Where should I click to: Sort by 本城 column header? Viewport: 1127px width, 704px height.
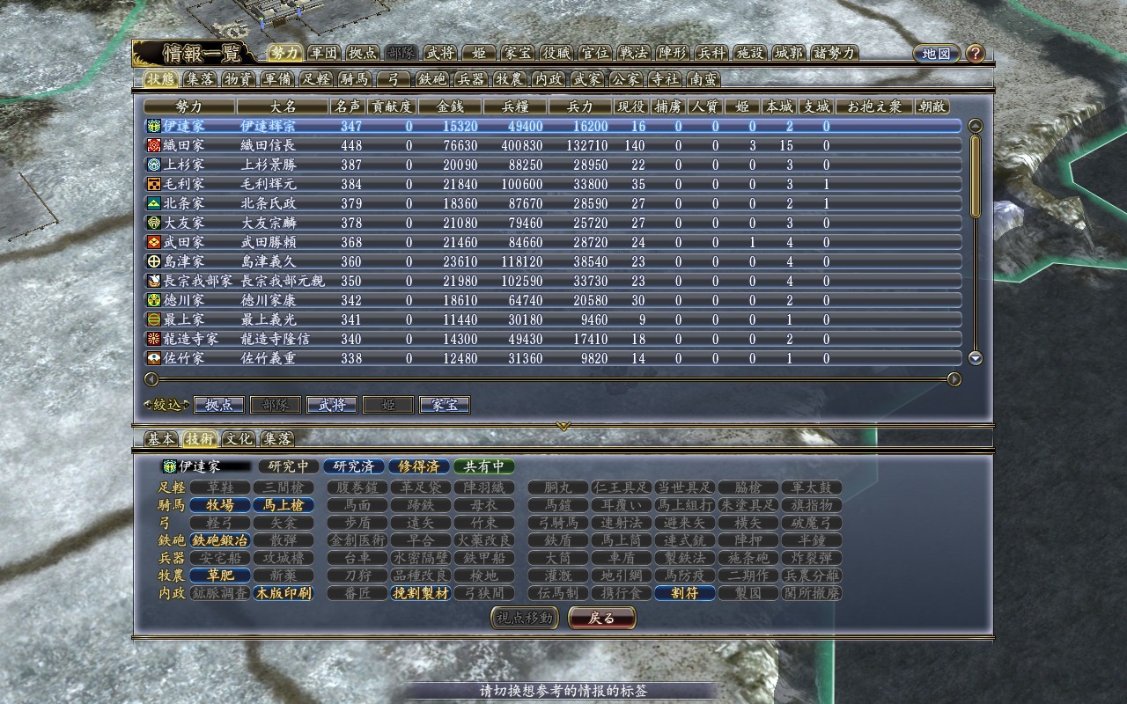[780, 106]
